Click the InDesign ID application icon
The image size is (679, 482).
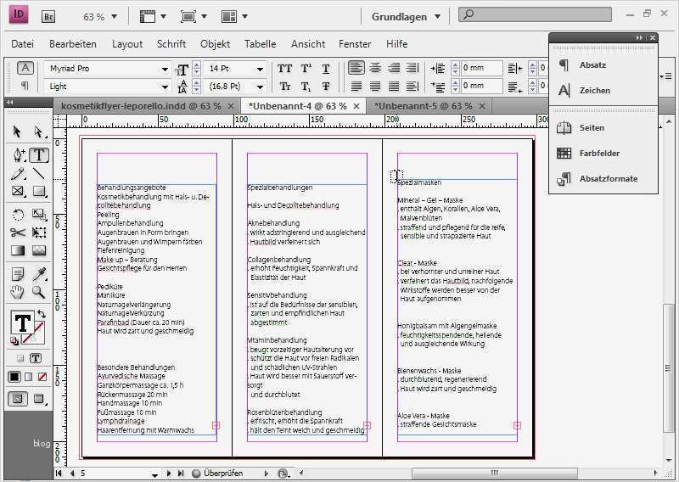pos(19,14)
